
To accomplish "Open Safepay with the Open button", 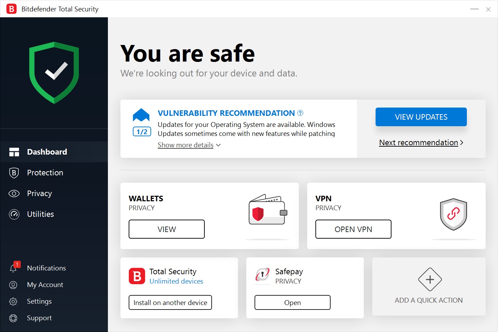I will pyautogui.click(x=293, y=303).
